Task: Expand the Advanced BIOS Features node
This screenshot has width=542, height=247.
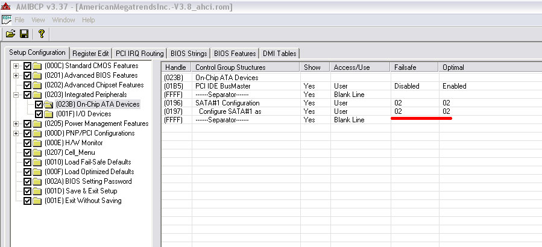Action: pyautogui.click(x=16, y=75)
